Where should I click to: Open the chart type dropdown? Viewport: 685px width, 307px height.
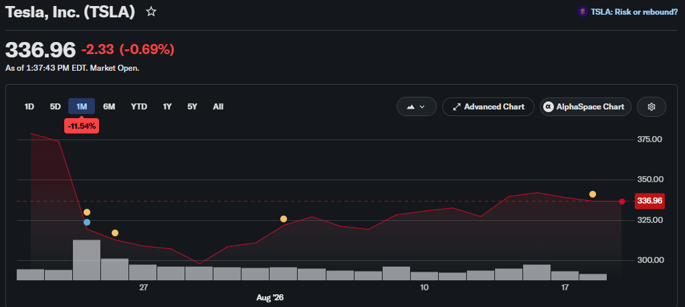coord(416,107)
